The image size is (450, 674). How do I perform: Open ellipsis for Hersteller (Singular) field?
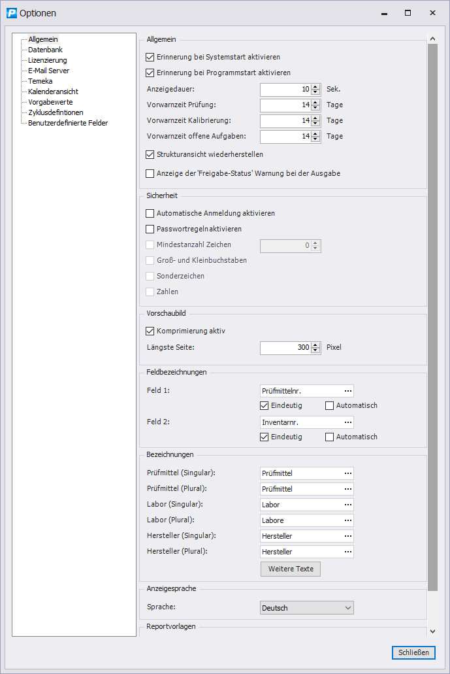click(x=348, y=536)
